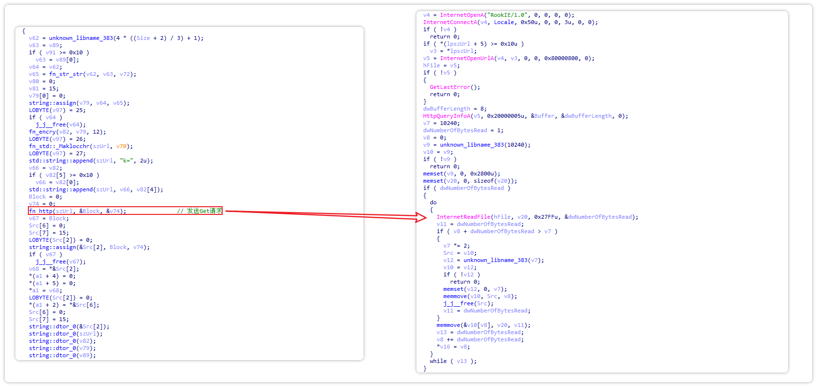
Task: Click the 'fn_std::_Maklocchr(szUrl, v70);' call
Action: [x=81, y=146]
